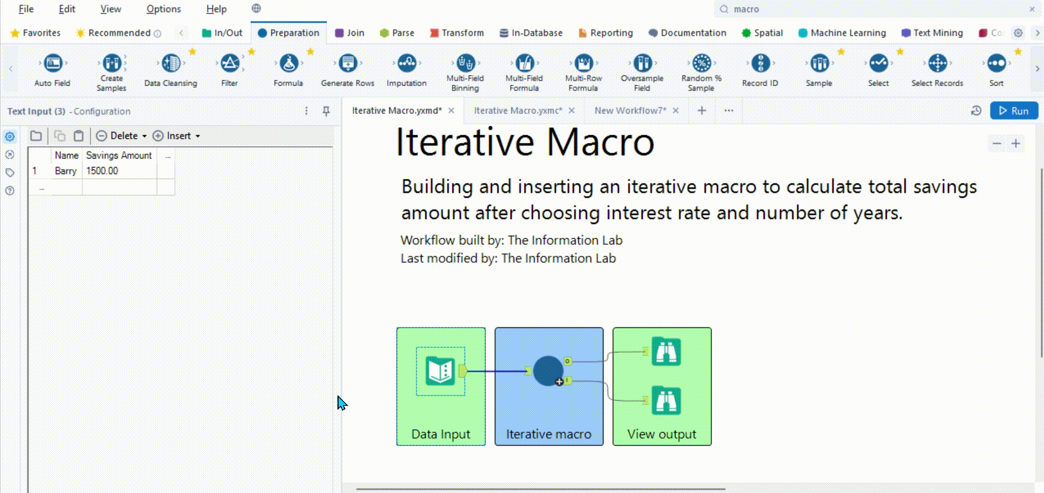Open the Options menu

point(163,9)
